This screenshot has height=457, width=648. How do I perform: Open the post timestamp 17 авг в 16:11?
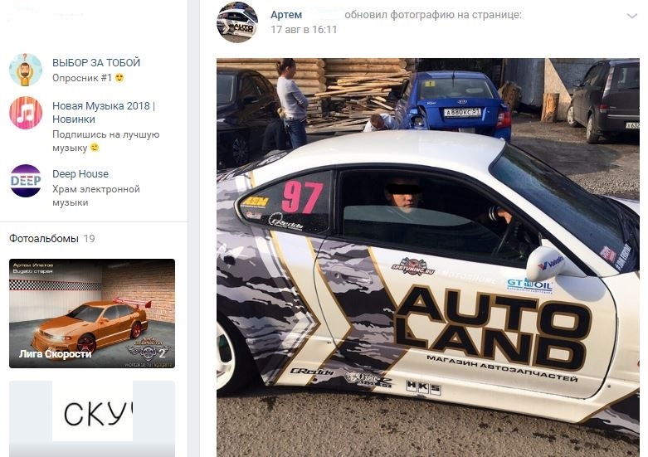304,29
